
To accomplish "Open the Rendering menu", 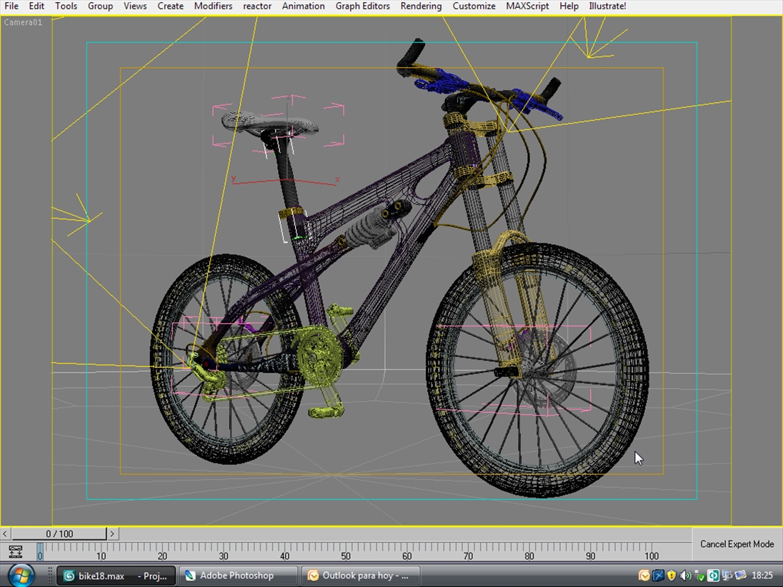I will tap(421, 6).
